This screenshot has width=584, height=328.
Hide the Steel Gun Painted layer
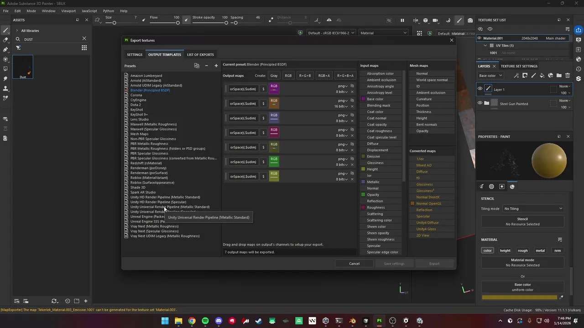pyautogui.click(x=480, y=103)
